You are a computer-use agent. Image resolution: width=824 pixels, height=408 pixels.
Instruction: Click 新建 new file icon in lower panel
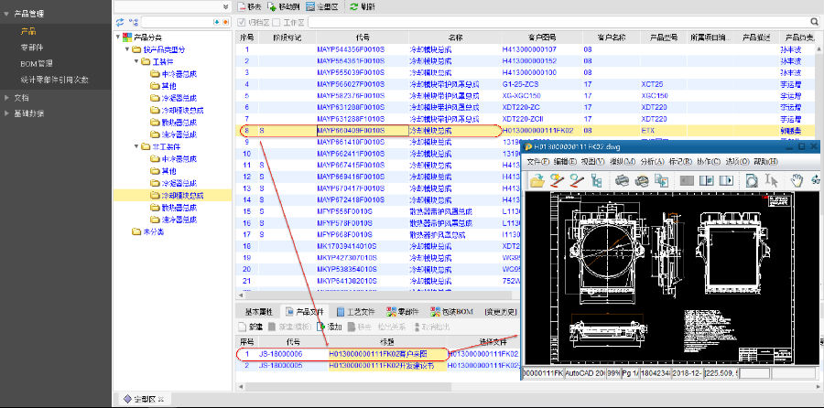pyautogui.click(x=243, y=327)
